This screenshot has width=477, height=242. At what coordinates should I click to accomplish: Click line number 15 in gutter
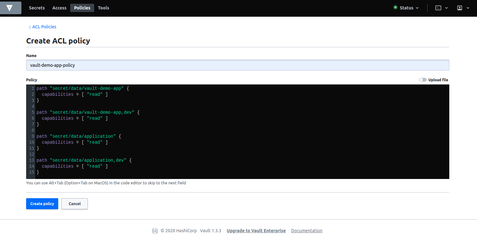coord(31,172)
